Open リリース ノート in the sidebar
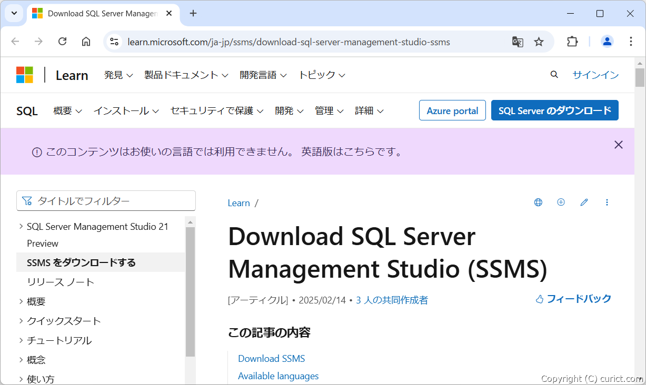Viewport: 646px width, 385px height. [x=61, y=282]
